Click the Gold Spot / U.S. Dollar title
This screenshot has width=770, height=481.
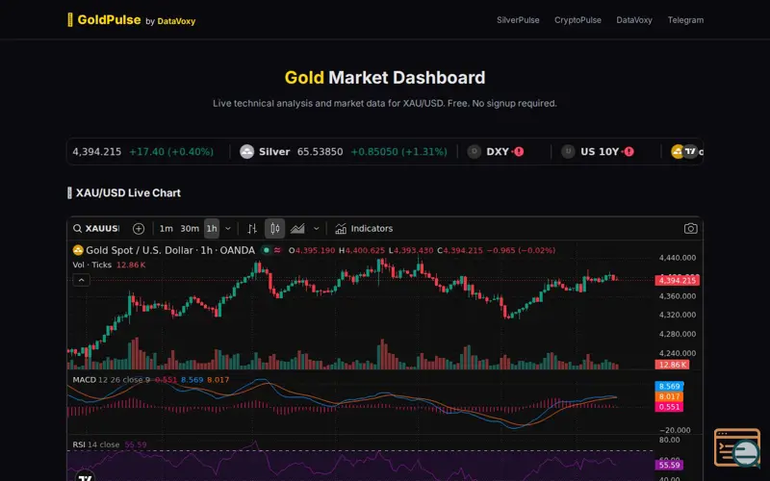click(170, 250)
